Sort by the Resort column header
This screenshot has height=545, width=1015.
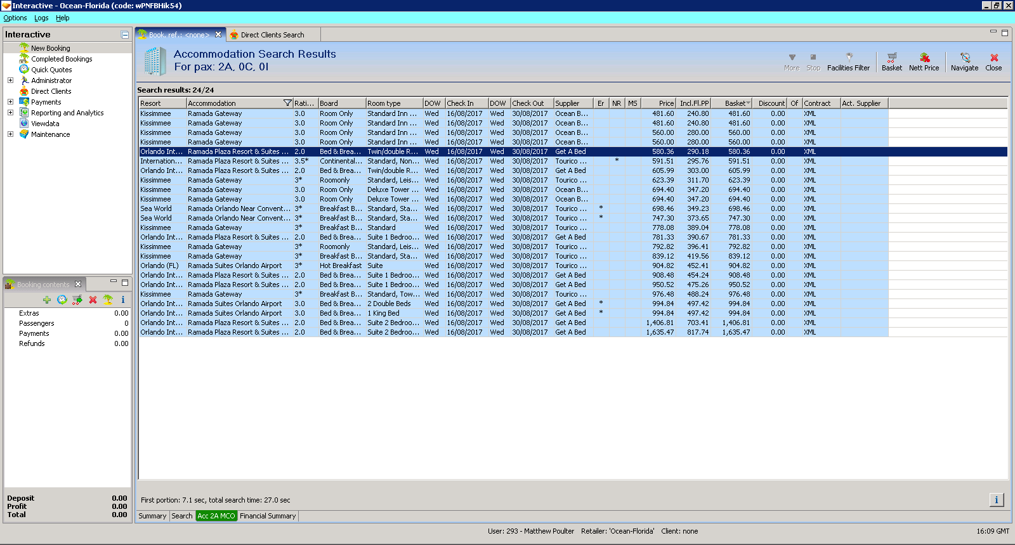click(162, 103)
